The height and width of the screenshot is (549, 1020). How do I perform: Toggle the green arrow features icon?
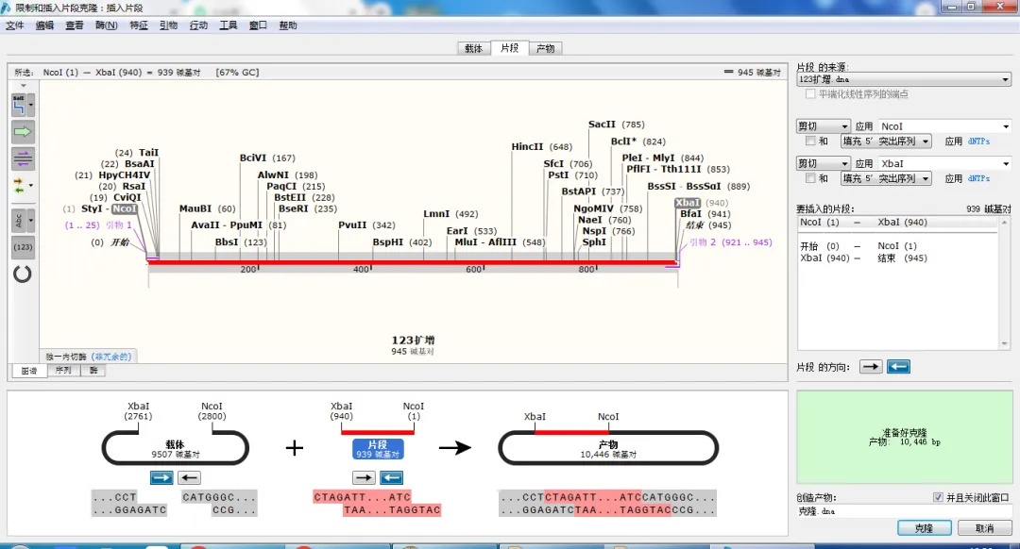[23, 131]
